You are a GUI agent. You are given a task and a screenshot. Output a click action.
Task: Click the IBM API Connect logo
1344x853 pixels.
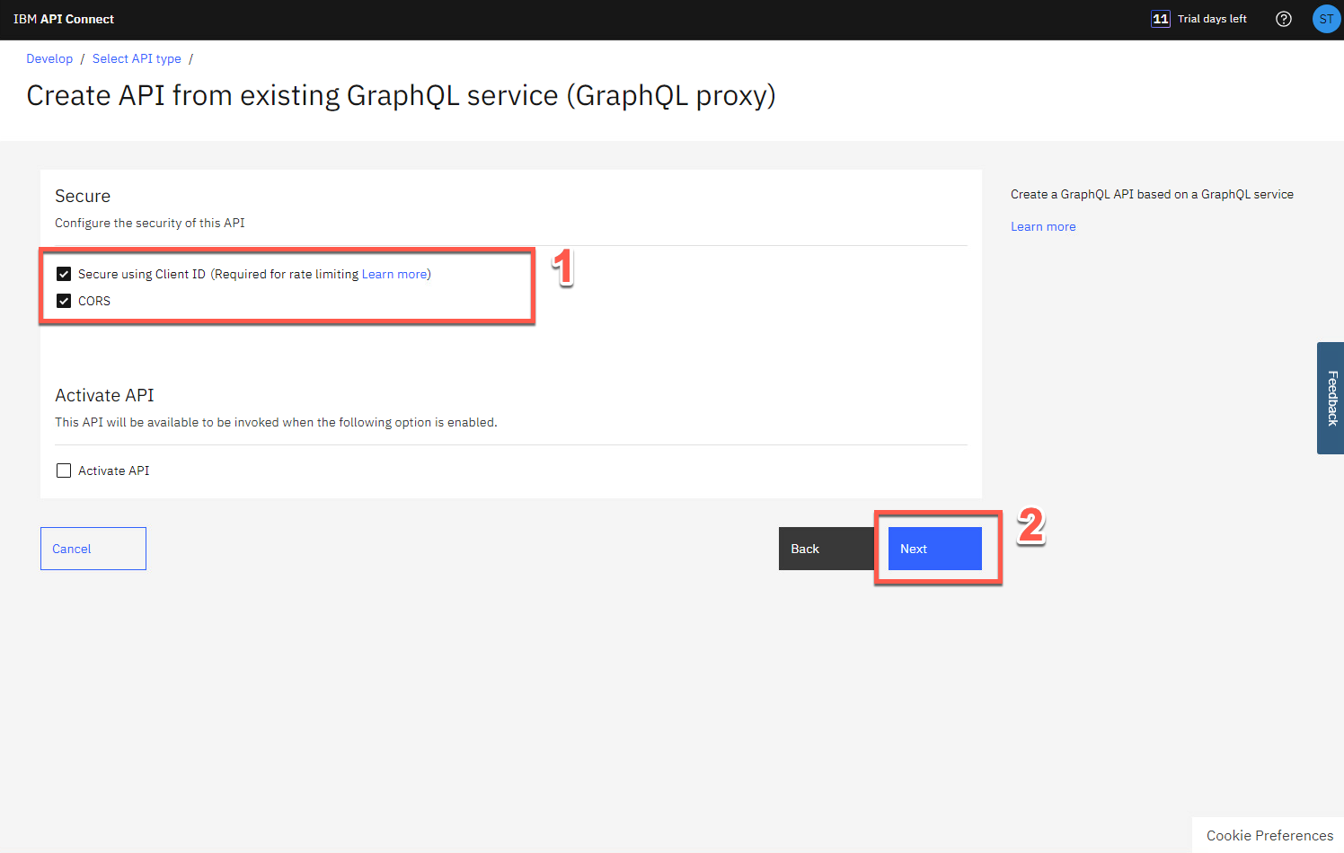pyautogui.click(x=64, y=19)
